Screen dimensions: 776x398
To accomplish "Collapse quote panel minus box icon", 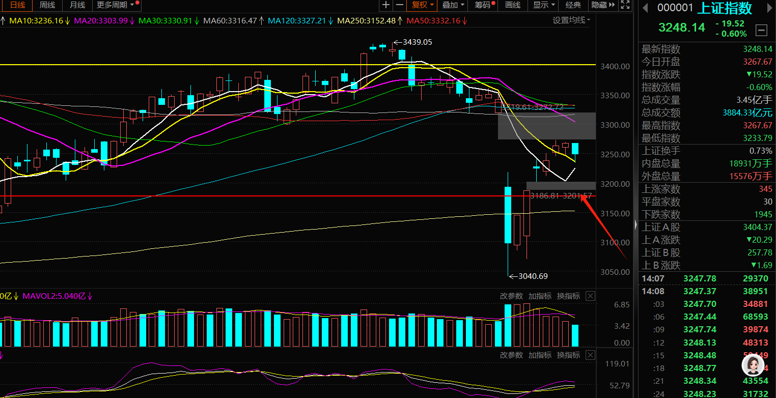I will pos(761,30).
